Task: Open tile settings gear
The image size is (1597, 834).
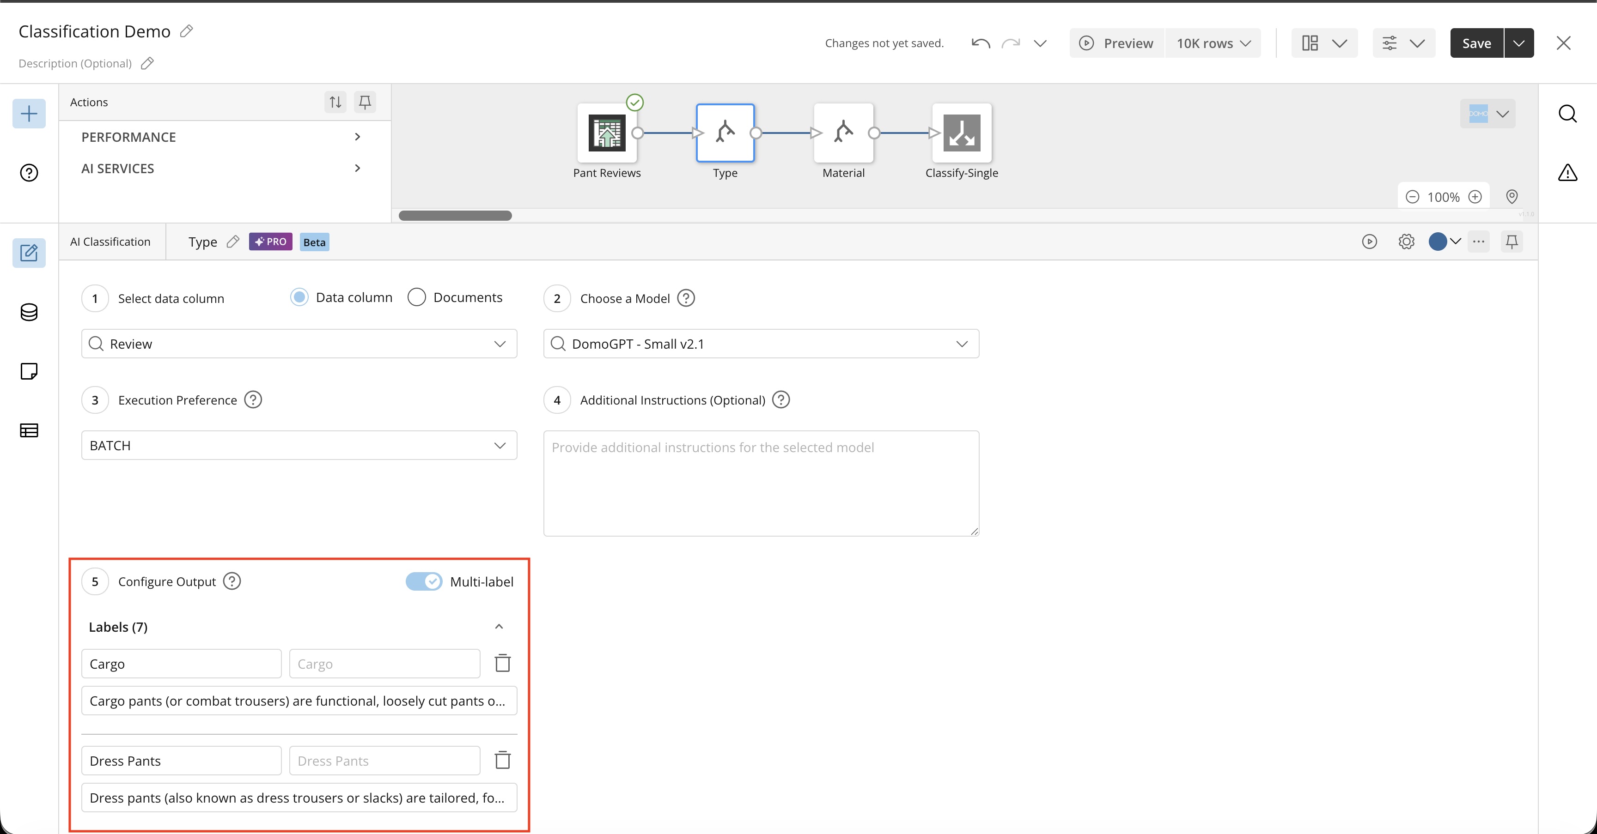Action: (x=1407, y=242)
